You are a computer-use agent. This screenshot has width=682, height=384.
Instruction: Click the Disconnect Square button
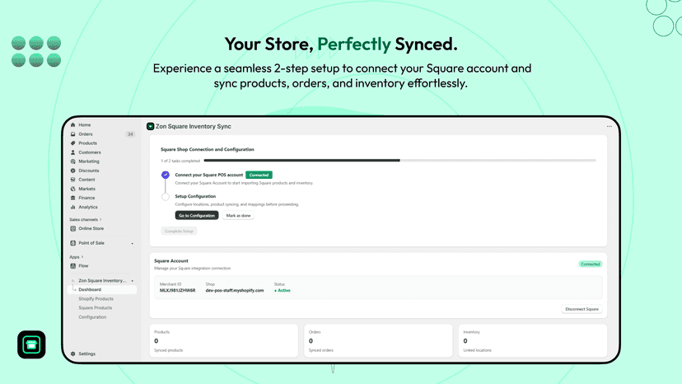coord(582,309)
